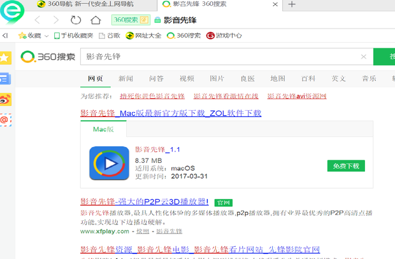The width and height of the screenshot is (395, 259).
Task: Go forward to the next page
Action: pyautogui.click(x=55, y=20)
